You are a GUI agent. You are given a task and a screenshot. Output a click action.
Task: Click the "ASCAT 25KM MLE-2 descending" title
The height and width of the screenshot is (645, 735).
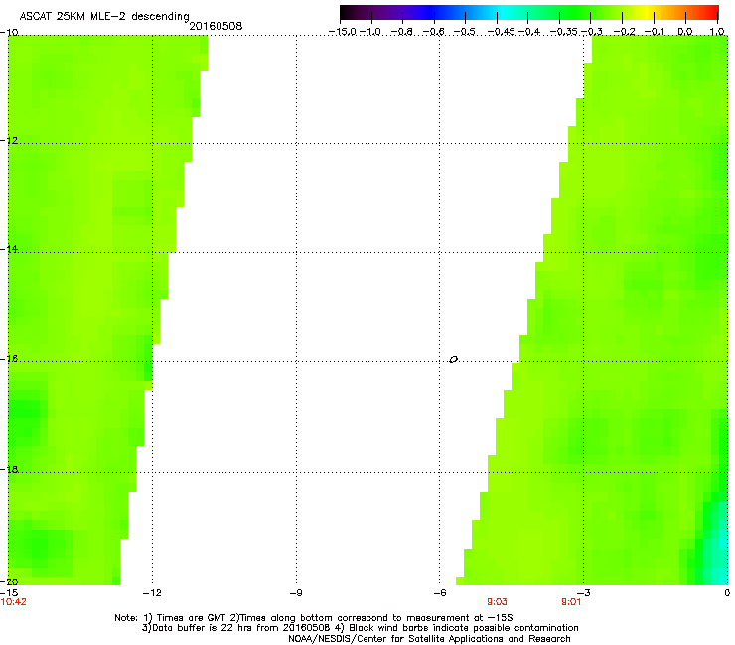click(104, 17)
